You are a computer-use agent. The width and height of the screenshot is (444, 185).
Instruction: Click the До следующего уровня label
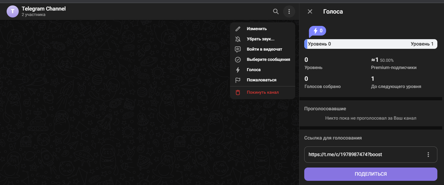click(x=396, y=86)
